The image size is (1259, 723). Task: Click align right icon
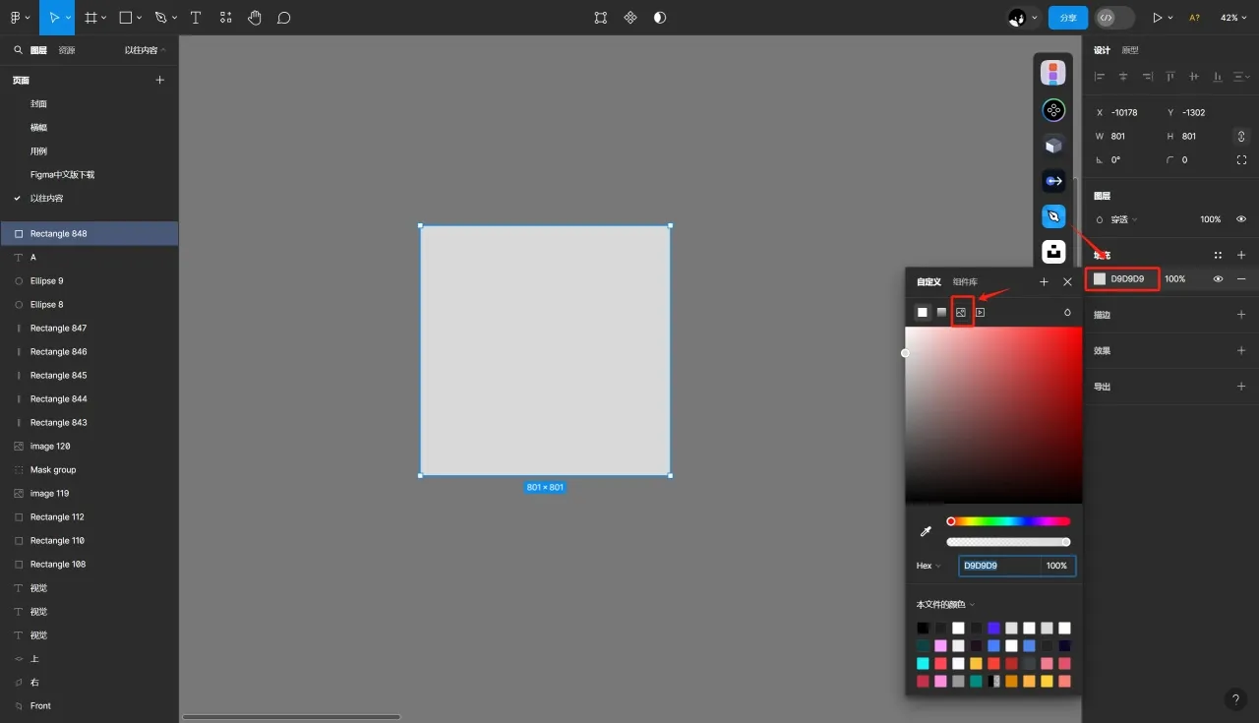tap(1147, 76)
